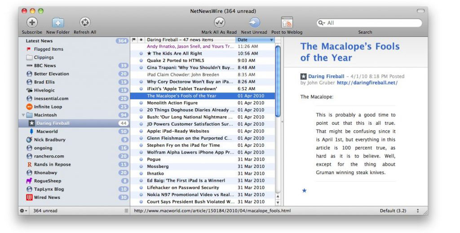The height and width of the screenshot is (233, 460).
Task: Click the Hivelogic feed icon
Action: pos(29,90)
